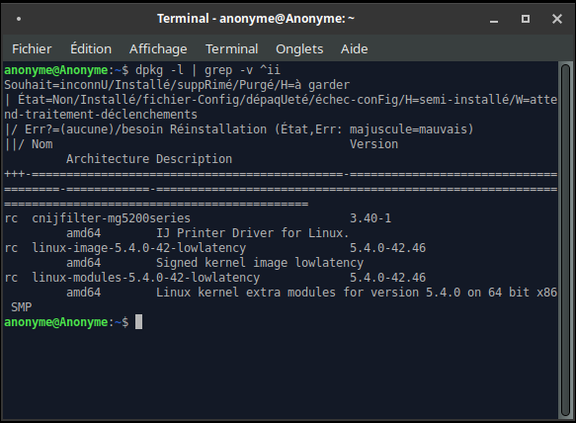
Task: Click the 'Souhait=inconnU/Installé' header line
Action: point(177,85)
